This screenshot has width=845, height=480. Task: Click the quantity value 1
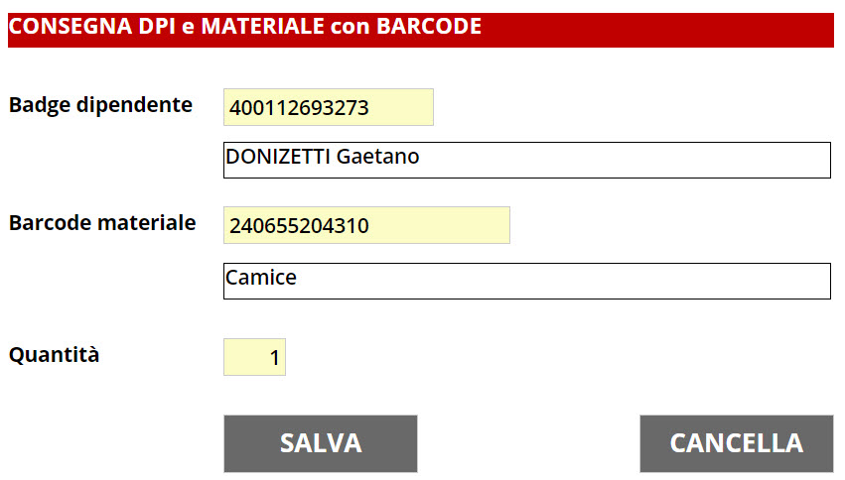pyautogui.click(x=275, y=358)
